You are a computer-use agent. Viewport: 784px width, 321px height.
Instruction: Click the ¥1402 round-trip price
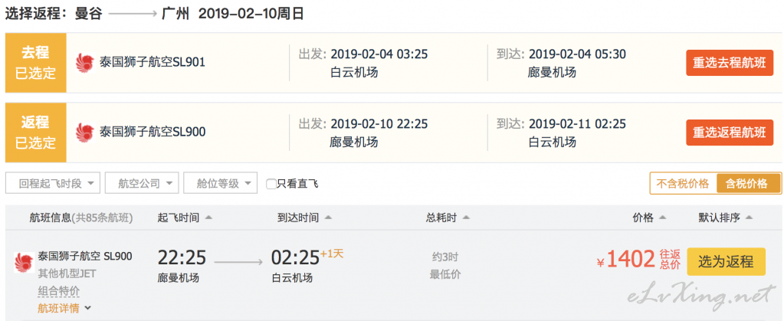point(625,260)
